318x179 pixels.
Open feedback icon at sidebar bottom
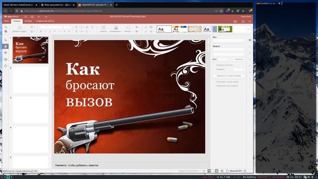(5, 66)
